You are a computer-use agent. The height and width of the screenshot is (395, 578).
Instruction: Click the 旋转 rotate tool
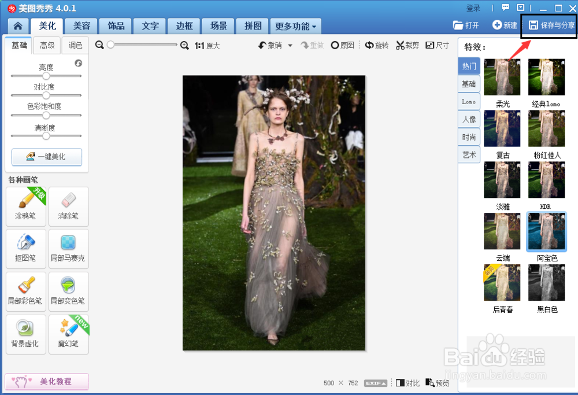[x=377, y=45]
